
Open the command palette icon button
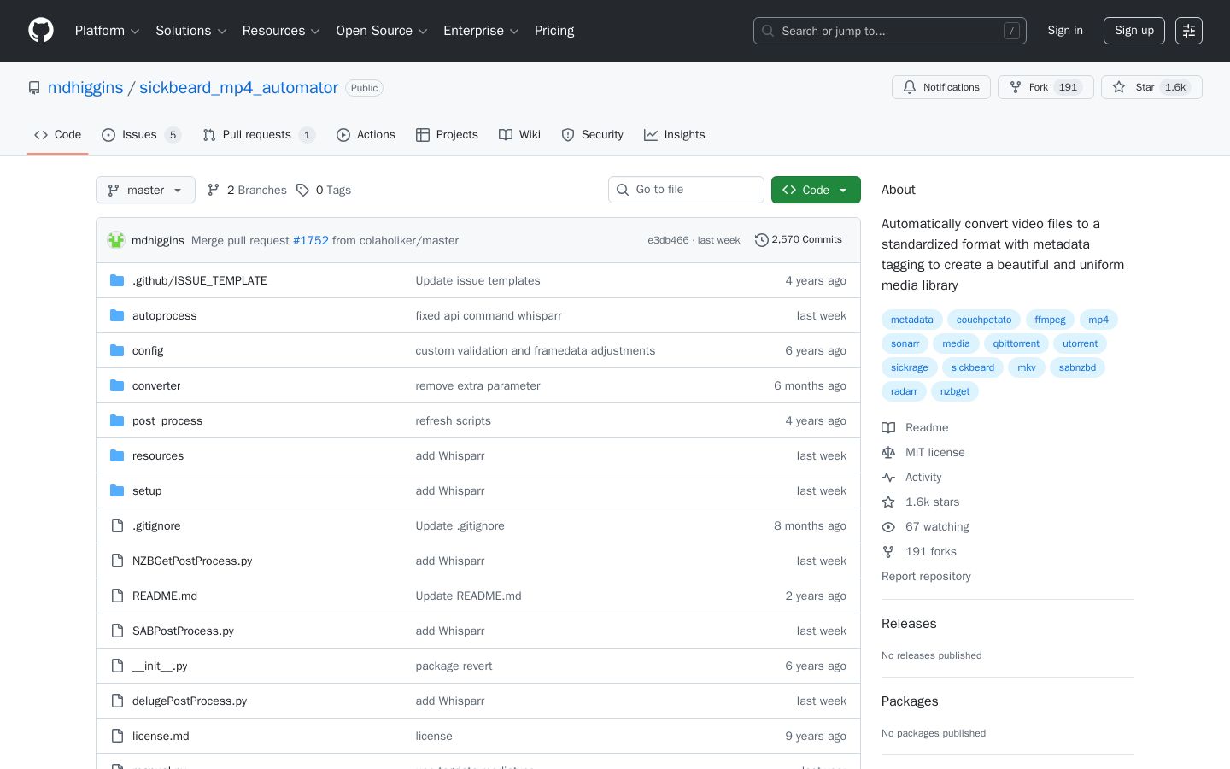(1189, 31)
